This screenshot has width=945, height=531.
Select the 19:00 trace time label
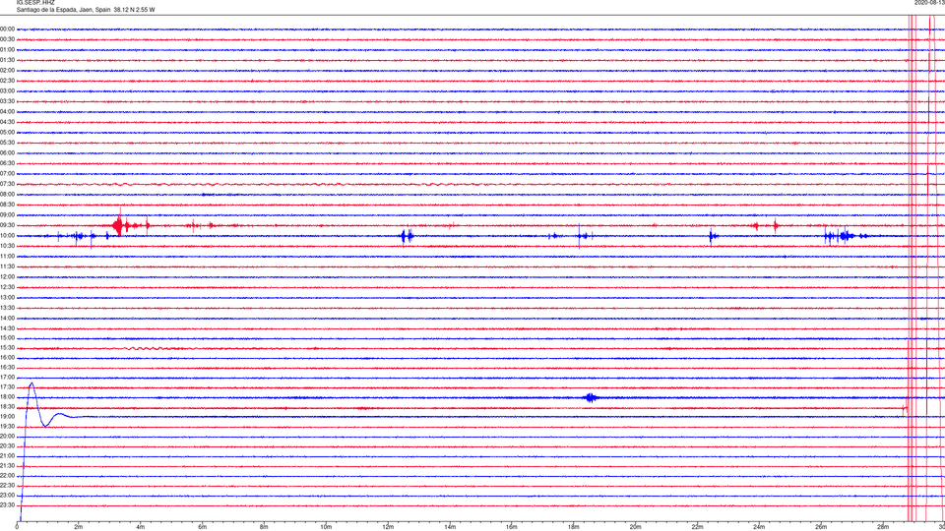[7, 417]
